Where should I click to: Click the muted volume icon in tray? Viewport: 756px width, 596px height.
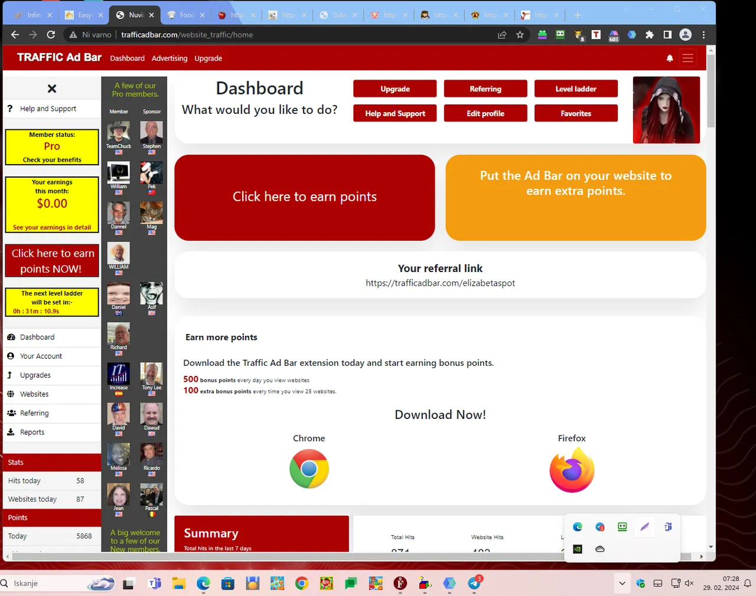pos(689,584)
